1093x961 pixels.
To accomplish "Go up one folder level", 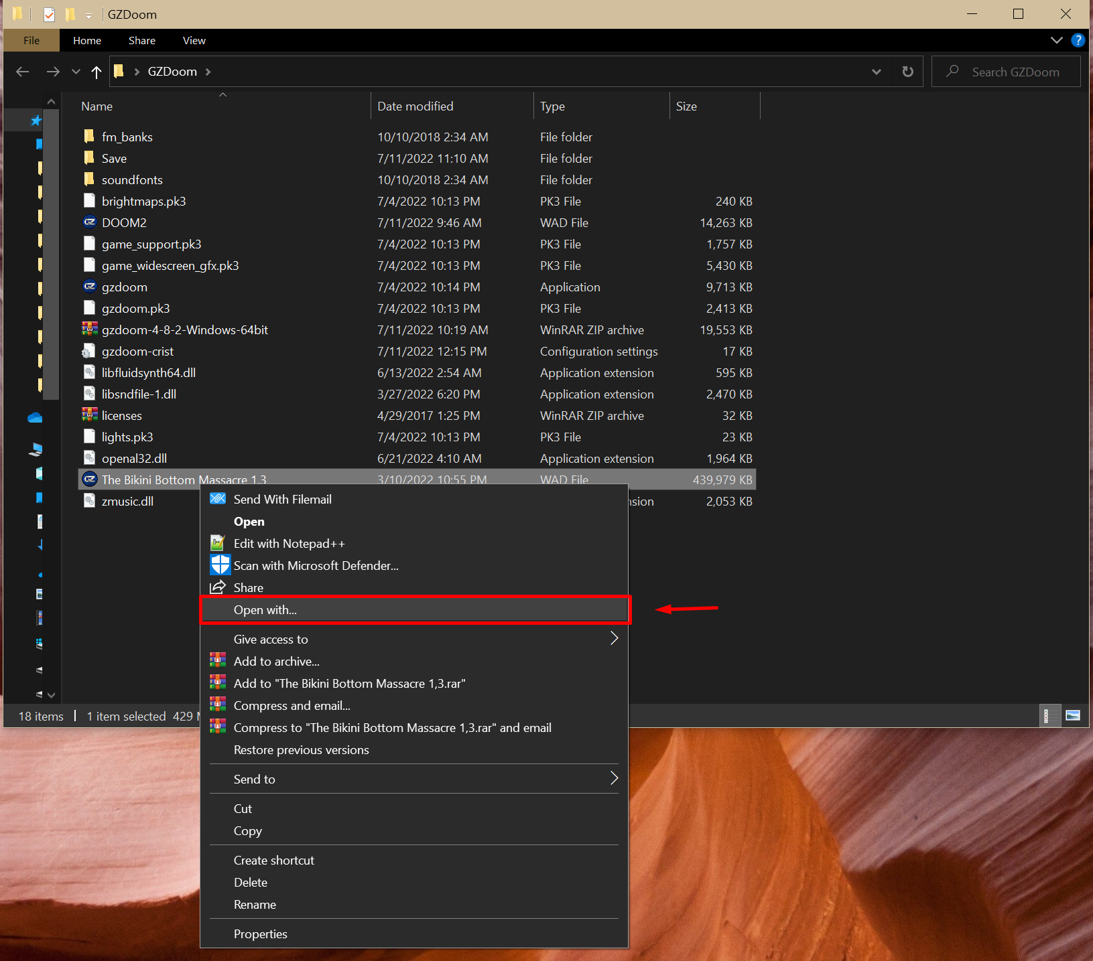I will pos(97,72).
